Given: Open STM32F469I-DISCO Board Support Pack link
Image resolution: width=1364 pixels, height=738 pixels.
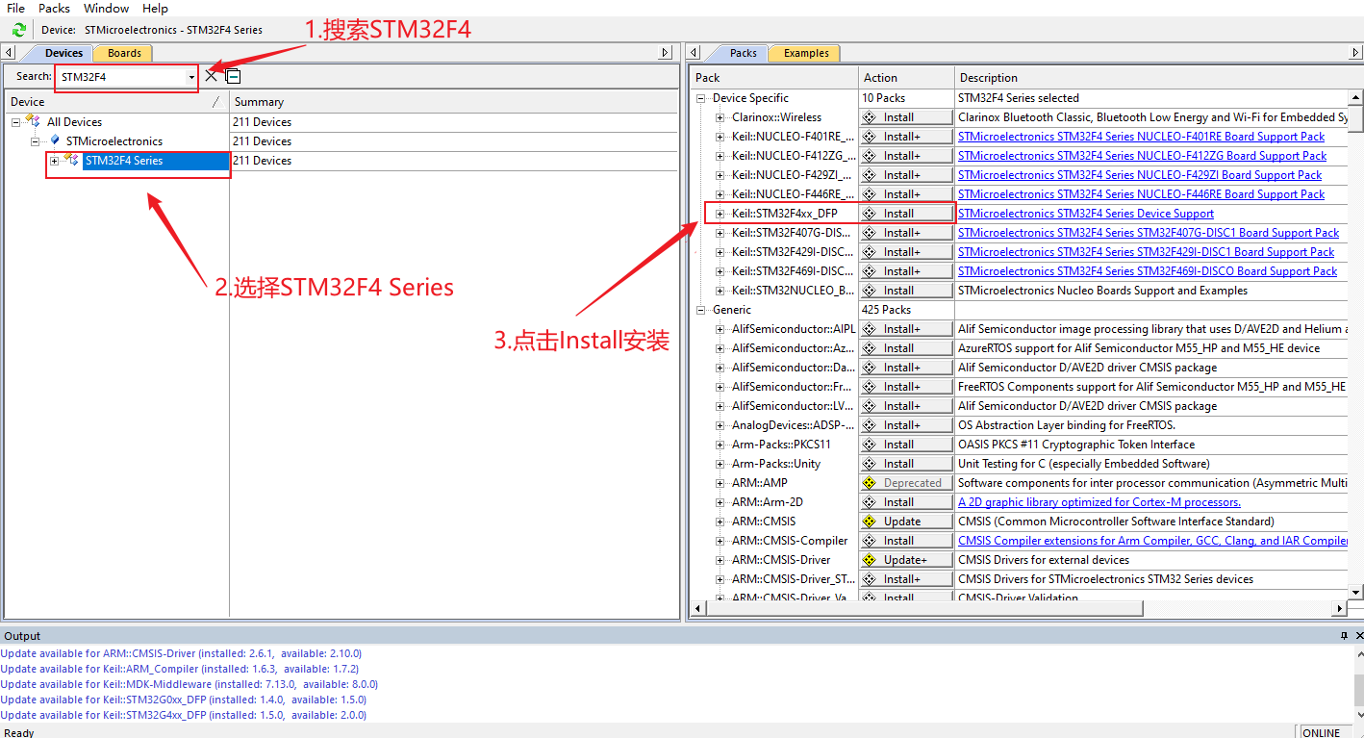Looking at the screenshot, I should 1148,271.
